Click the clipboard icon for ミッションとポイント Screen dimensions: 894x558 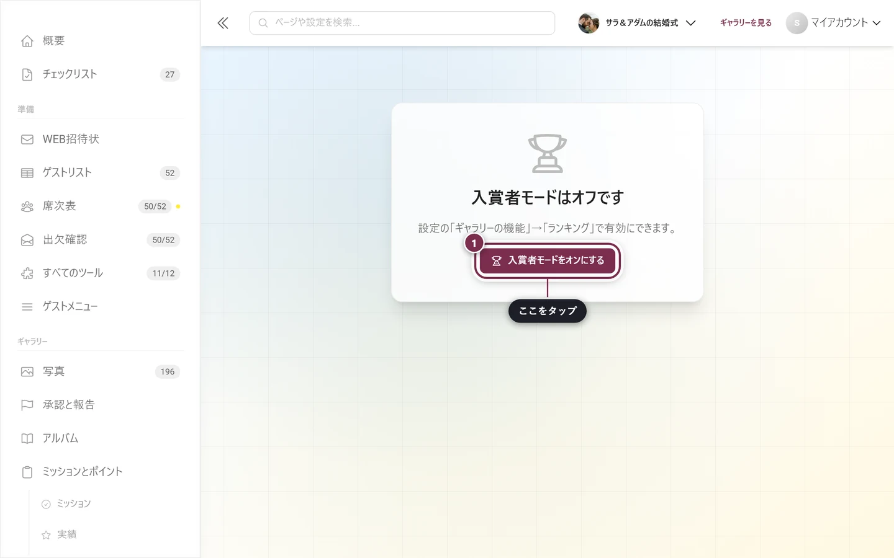point(27,472)
